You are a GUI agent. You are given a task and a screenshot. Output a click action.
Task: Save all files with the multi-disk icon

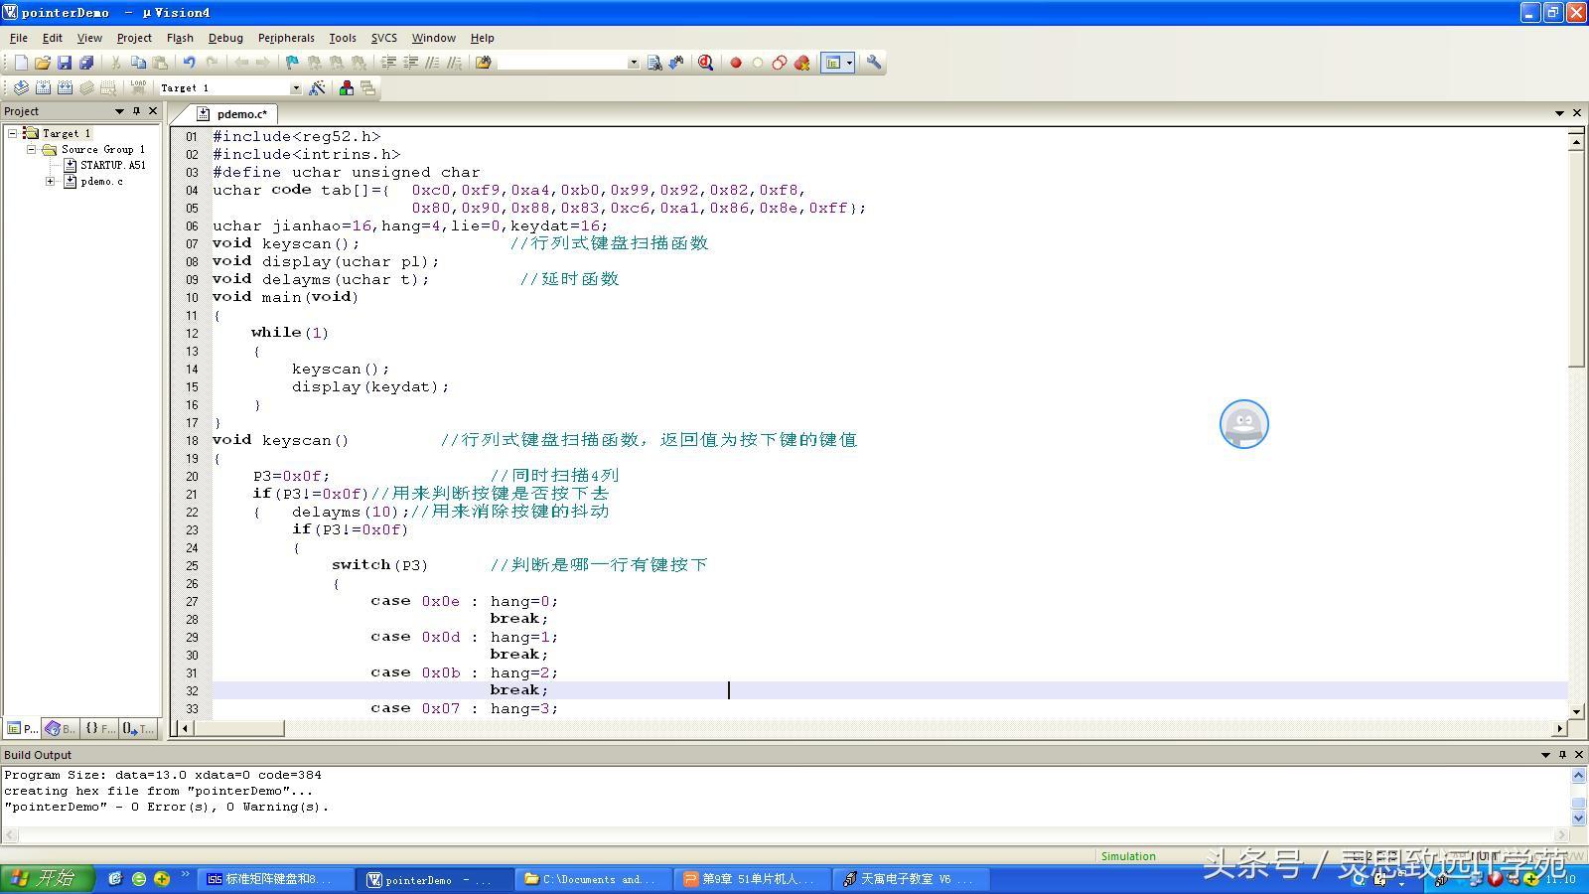[x=86, y=63]
